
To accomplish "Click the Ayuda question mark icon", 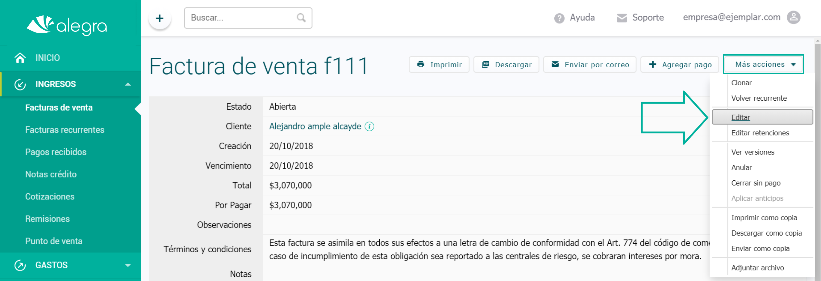I will point(559,18).
